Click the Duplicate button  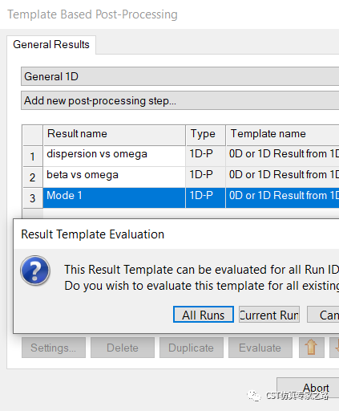[x=192, y=348]
